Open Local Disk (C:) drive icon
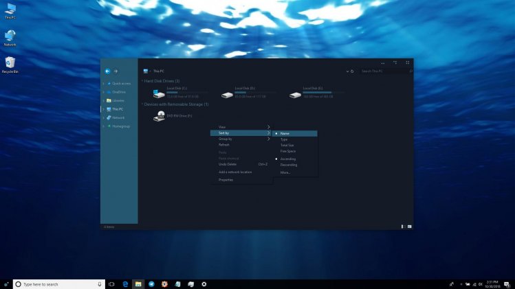 coord(160,94)
